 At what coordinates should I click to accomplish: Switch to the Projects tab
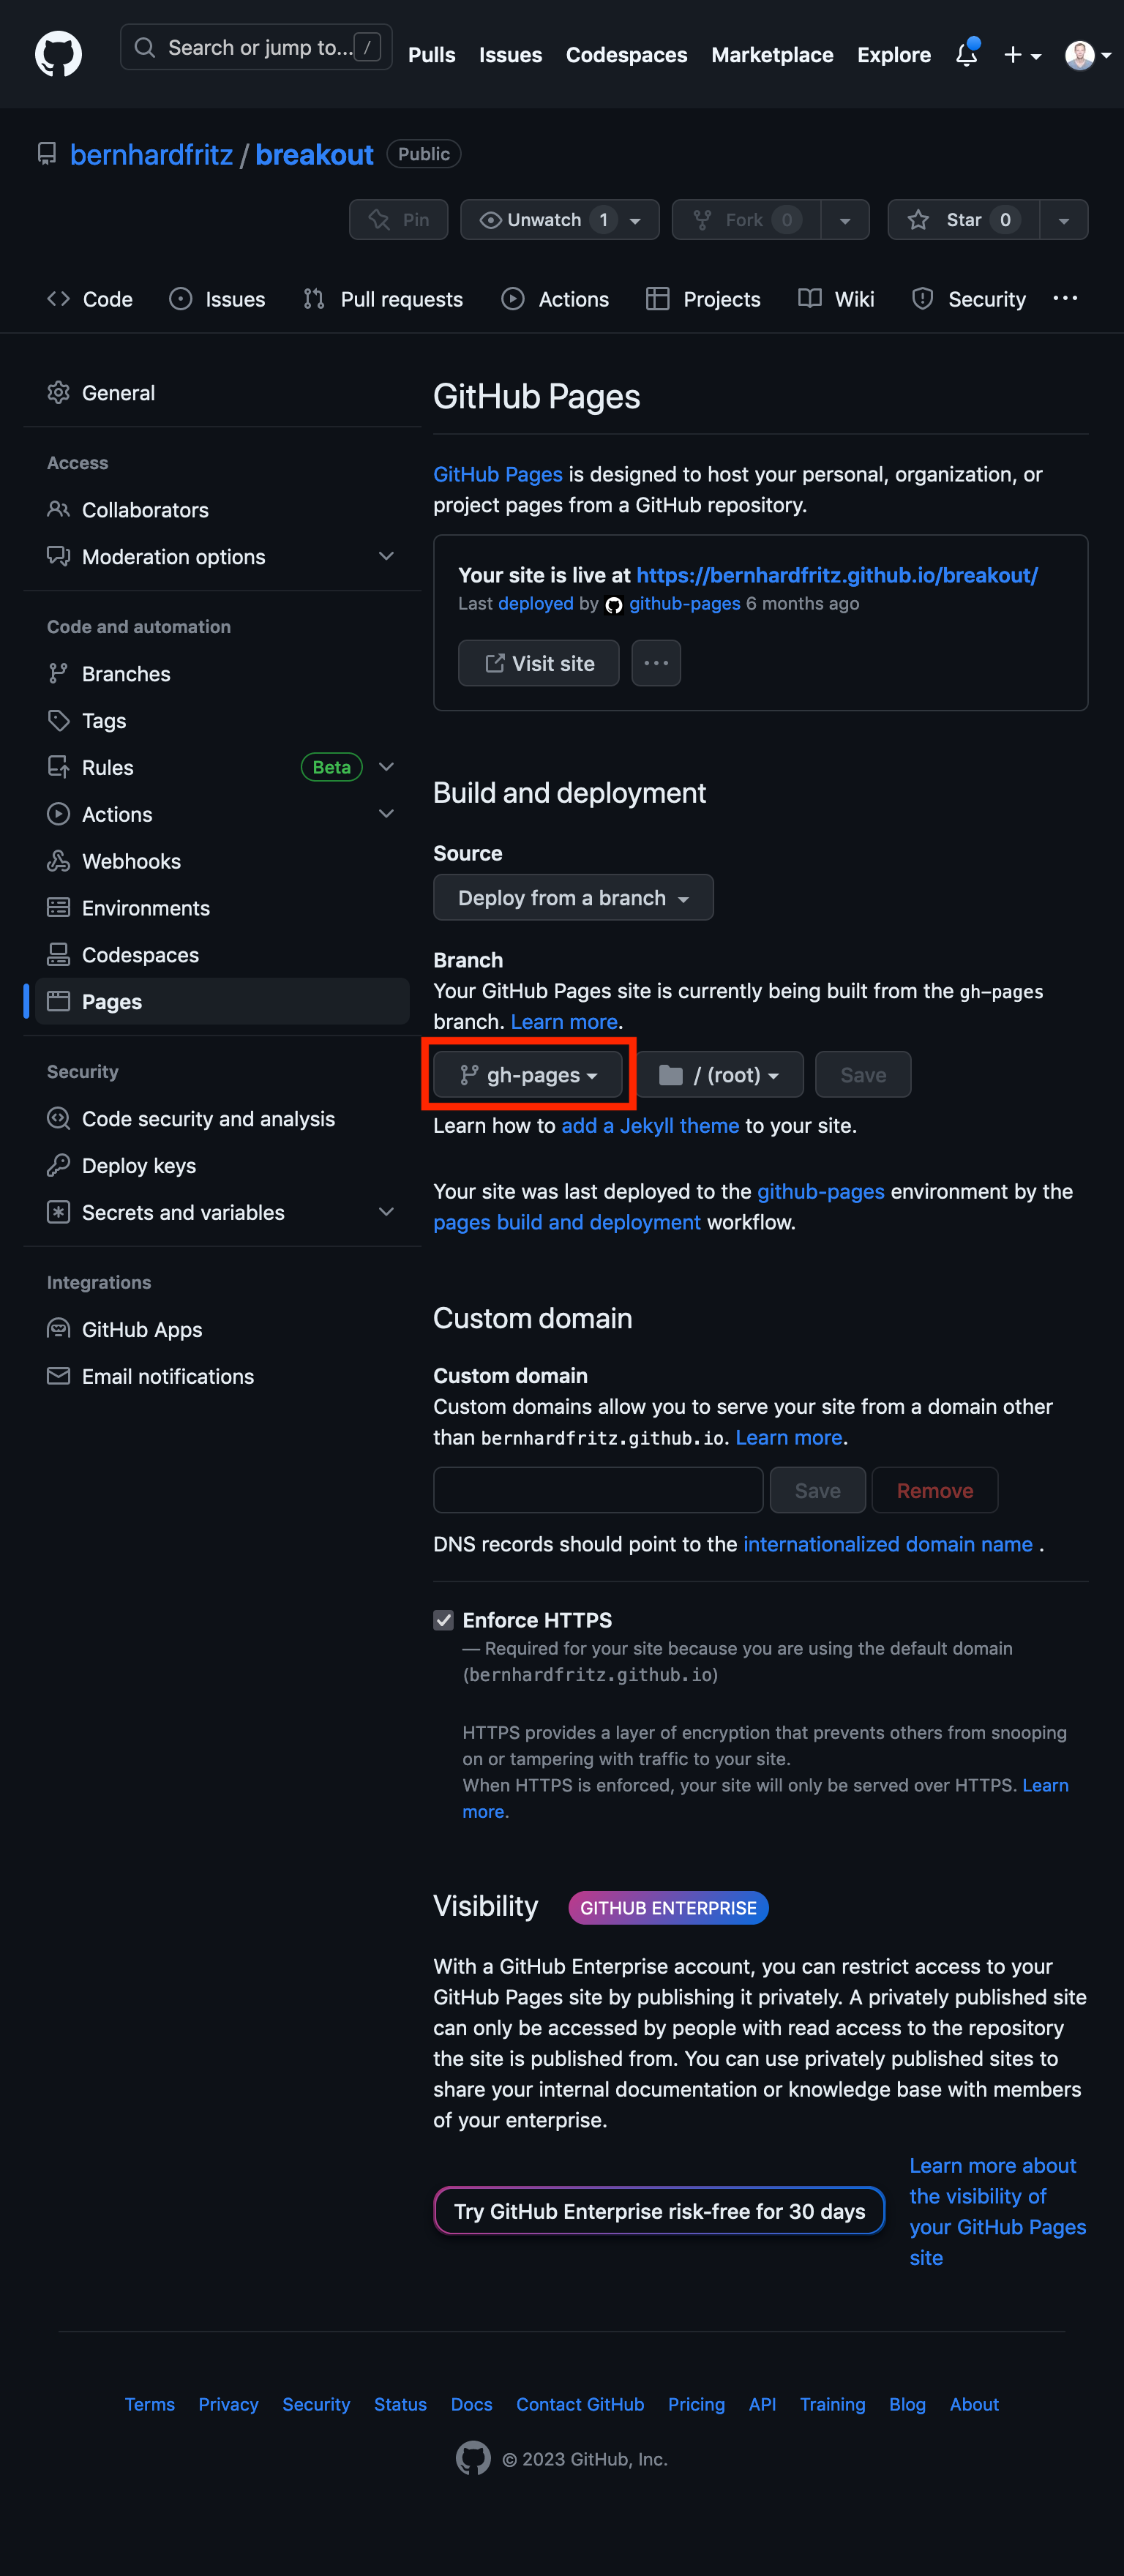(703, 299)
